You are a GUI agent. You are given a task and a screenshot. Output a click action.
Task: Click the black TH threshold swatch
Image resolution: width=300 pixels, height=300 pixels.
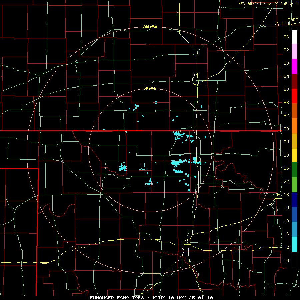pos(294,259)
